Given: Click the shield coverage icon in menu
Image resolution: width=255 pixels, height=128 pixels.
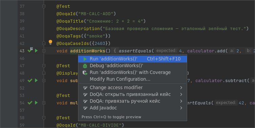Looking at the screenshot, I should coord(85,73).
